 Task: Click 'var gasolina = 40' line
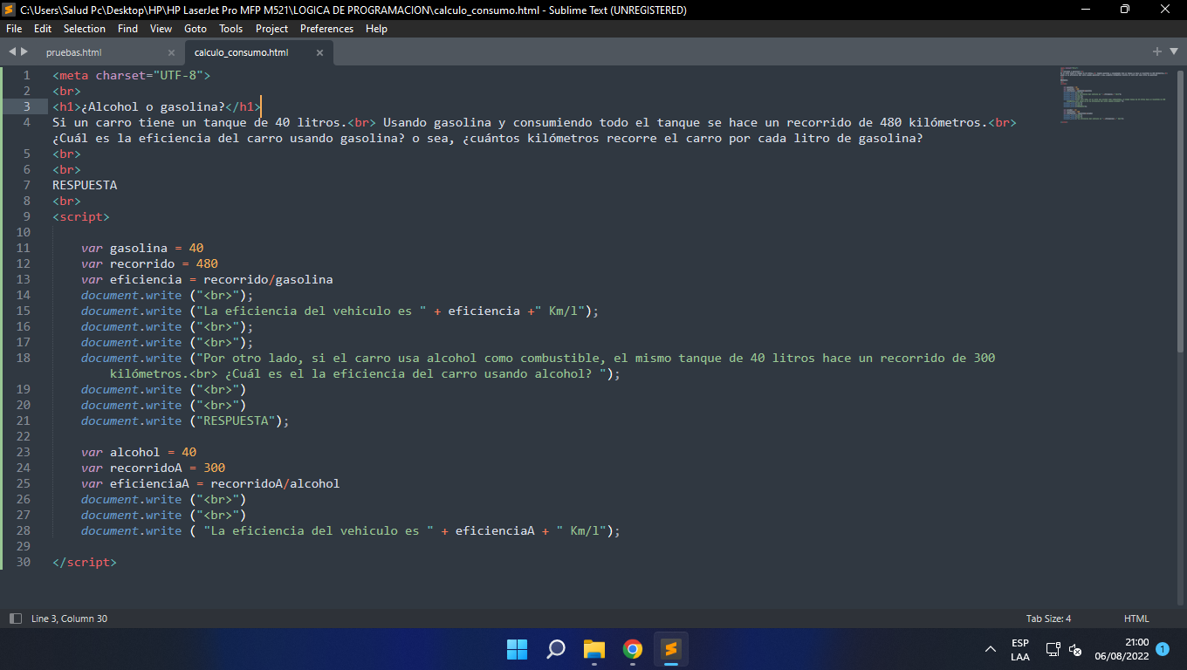point(142,248)
